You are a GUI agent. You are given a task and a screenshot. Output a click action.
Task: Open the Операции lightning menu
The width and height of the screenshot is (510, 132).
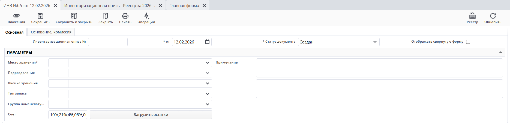coord(146,16)
